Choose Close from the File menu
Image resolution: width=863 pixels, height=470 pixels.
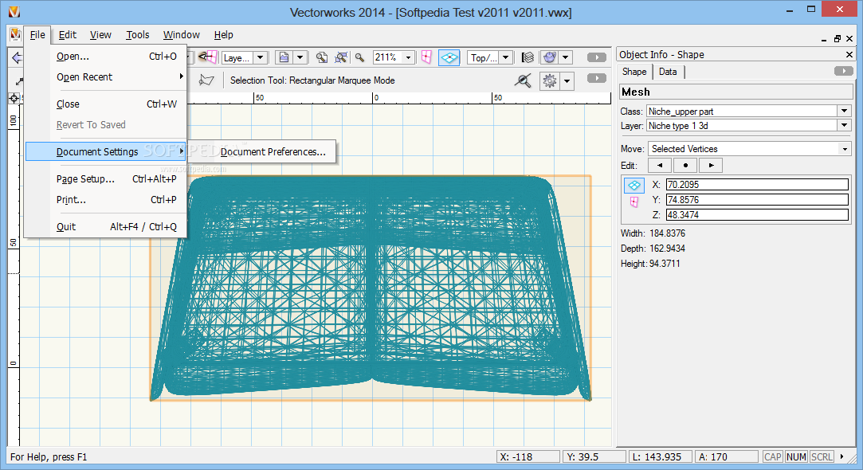coord(106,104)
